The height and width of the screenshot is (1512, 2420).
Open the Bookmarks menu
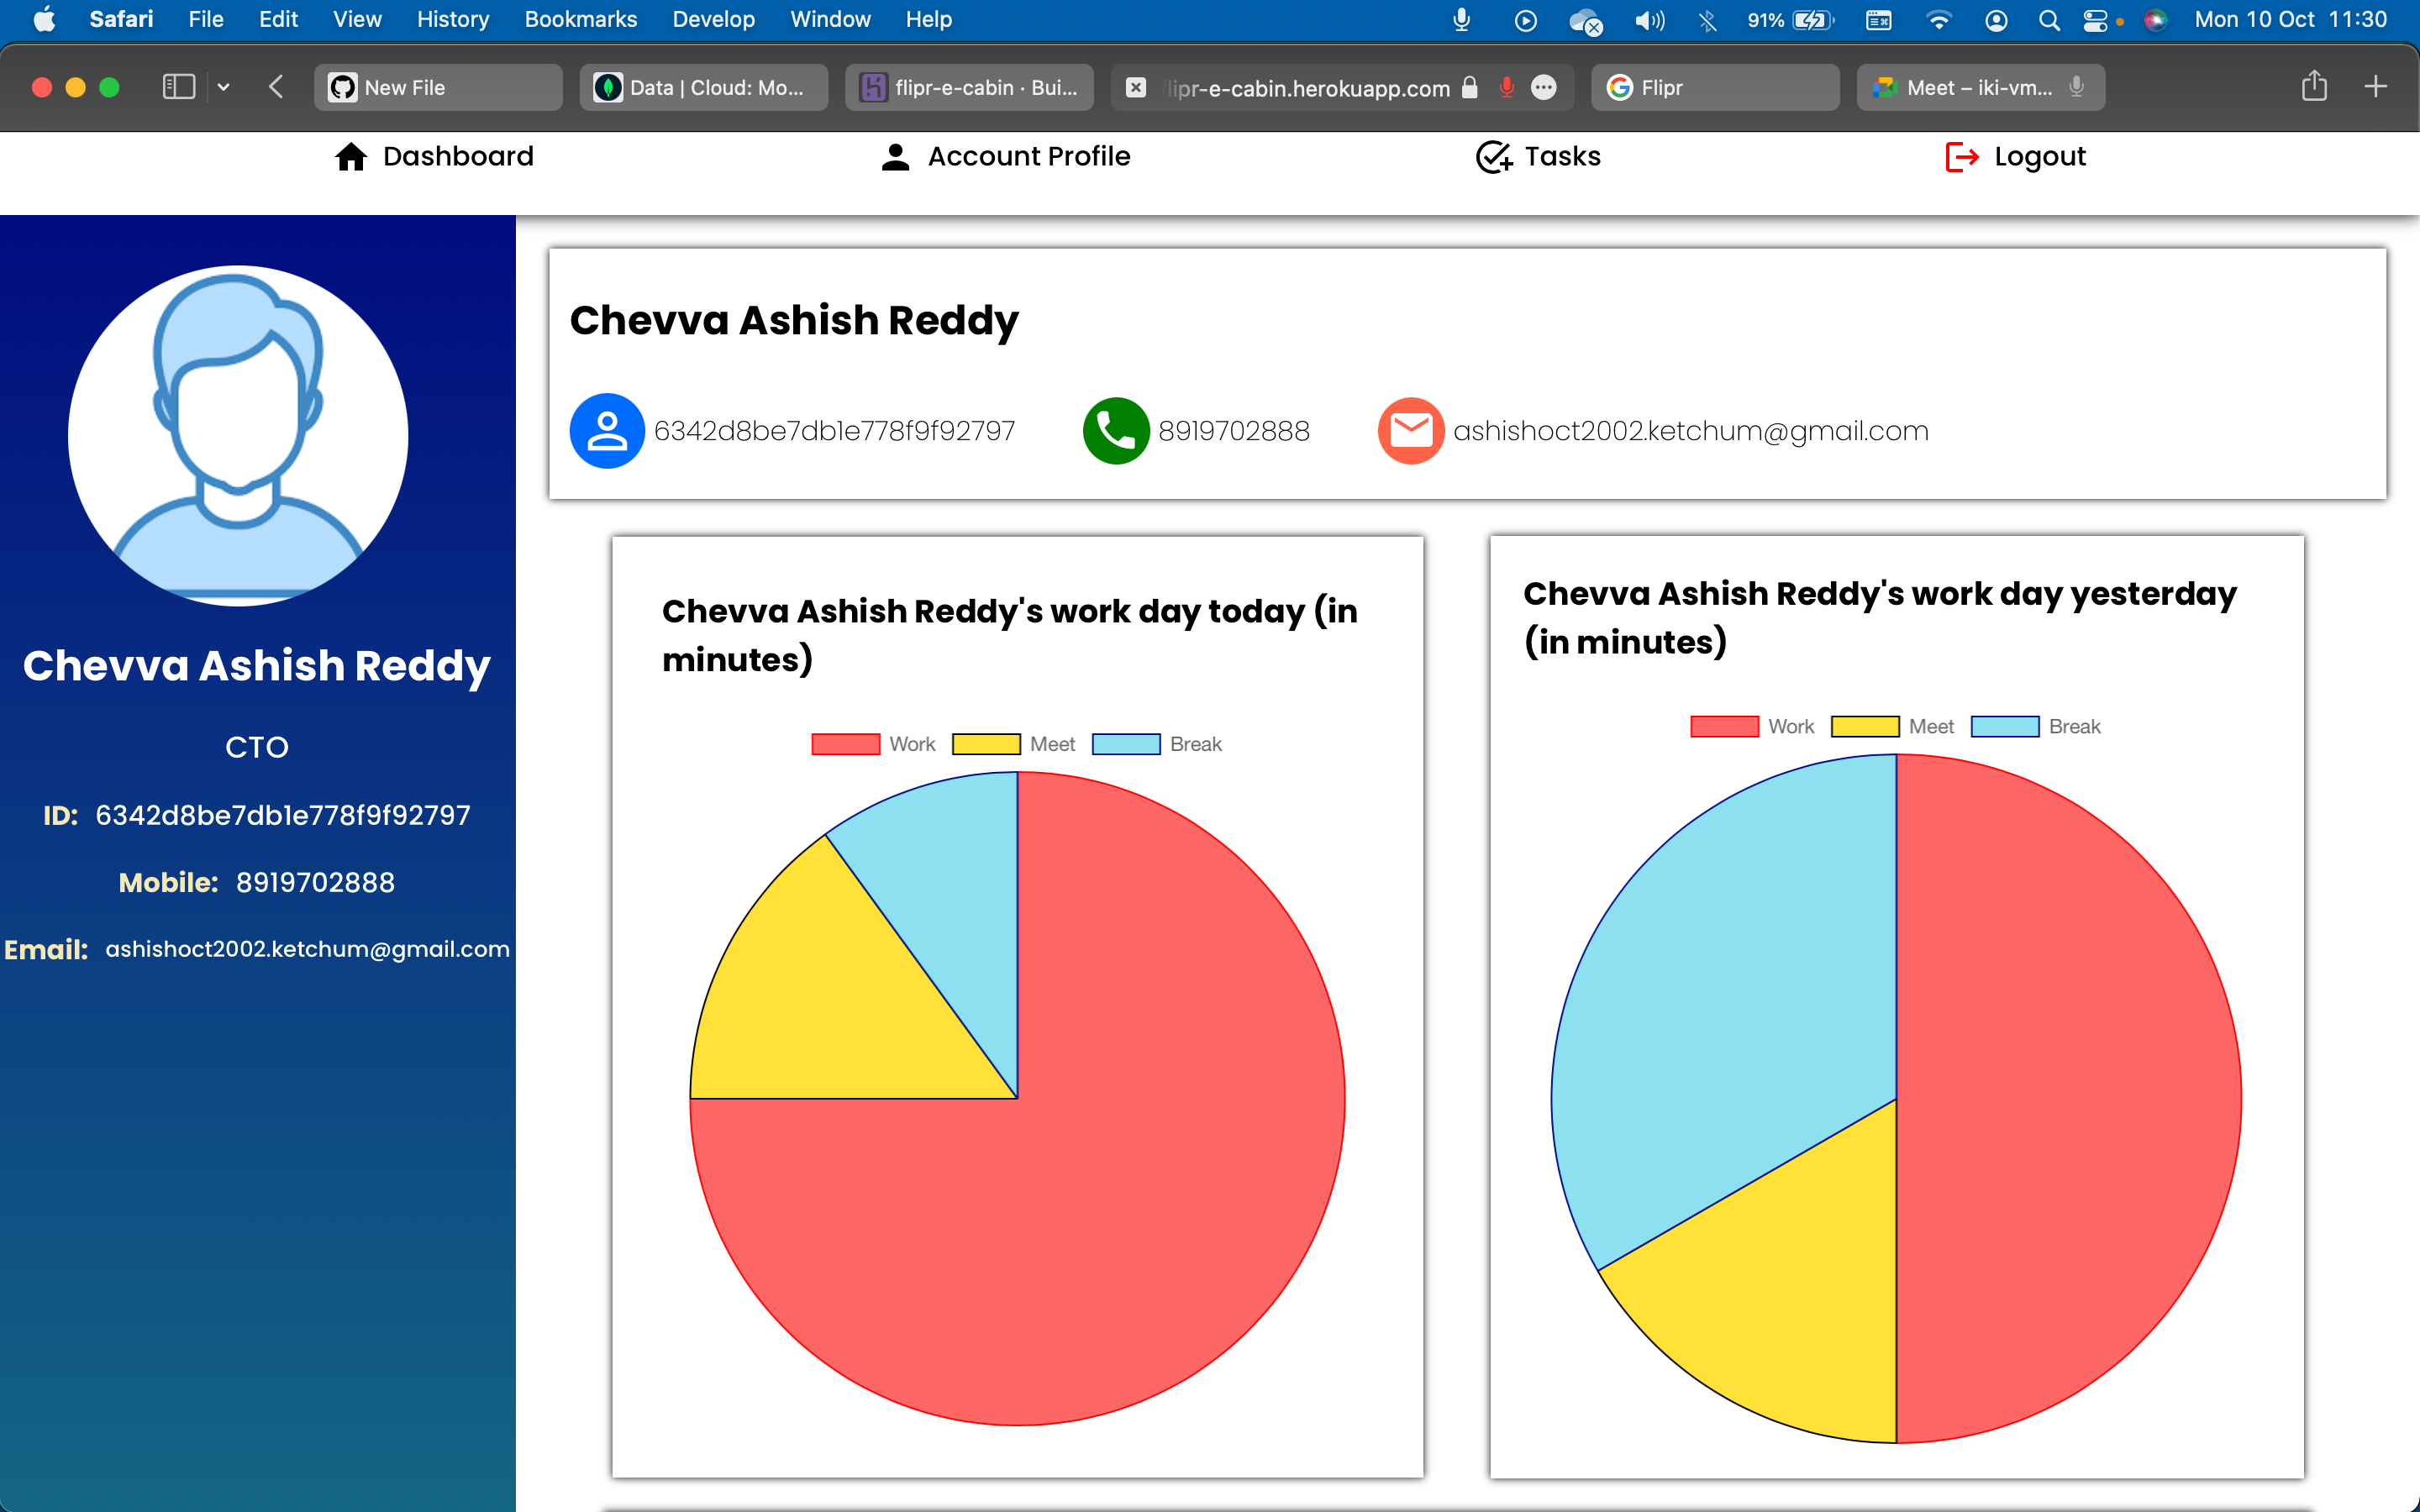click(x=580, y=19)
